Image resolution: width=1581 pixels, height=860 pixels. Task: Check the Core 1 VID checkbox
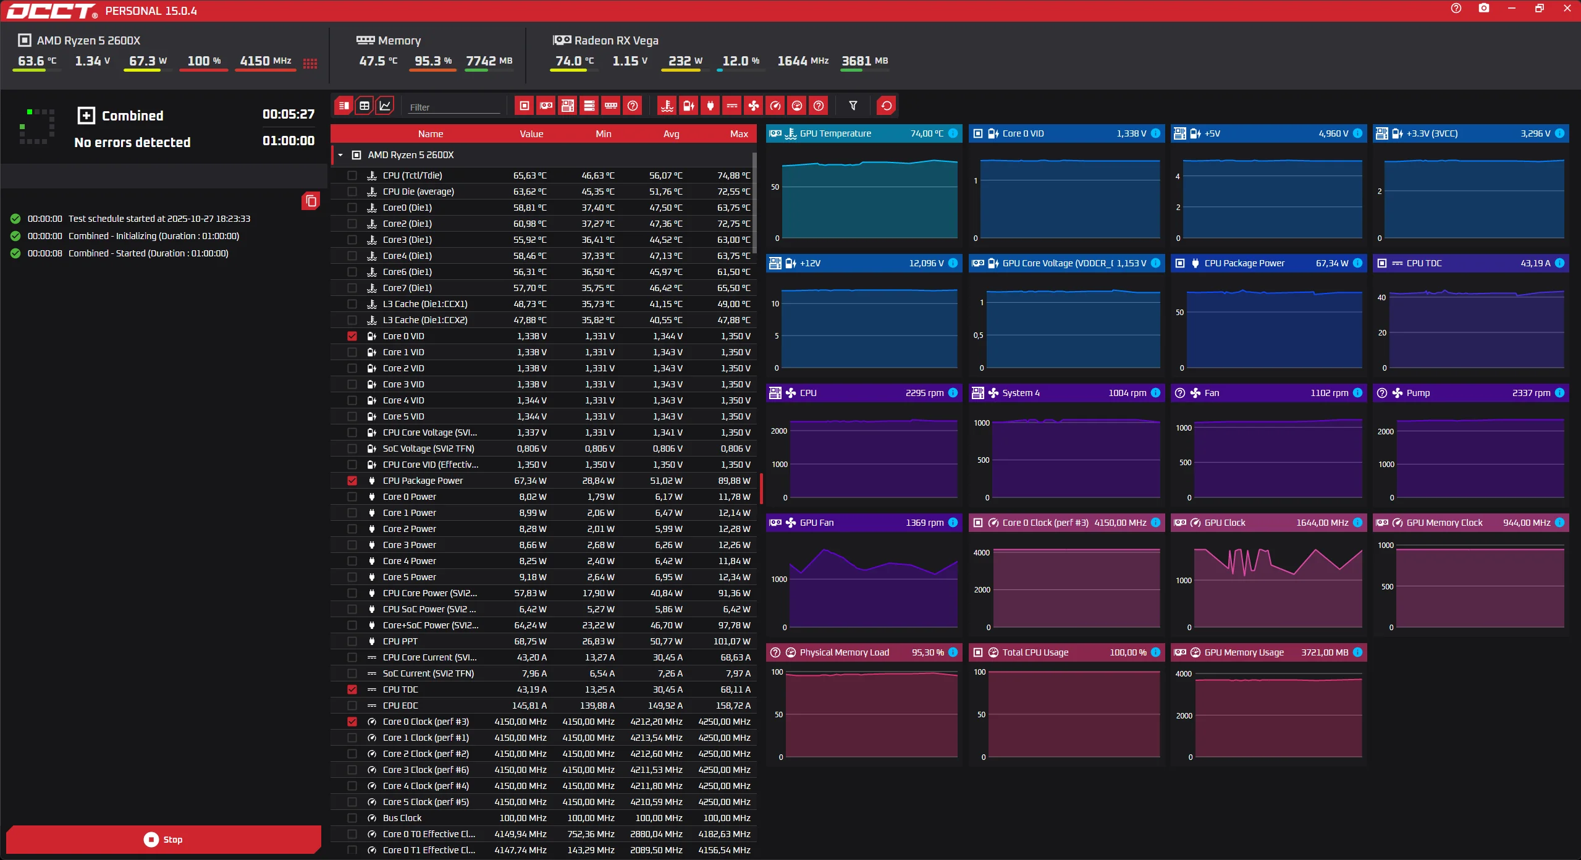[352, 352]
